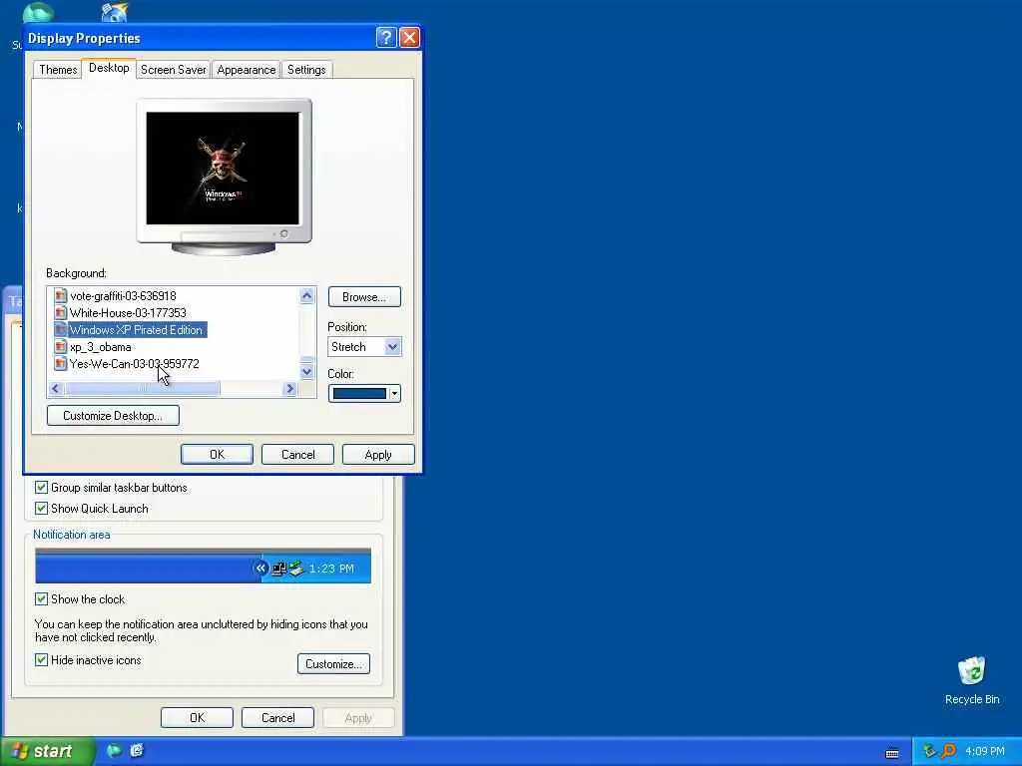
Task: Confirm Display Properties with OK
Action: click(217, 455)
